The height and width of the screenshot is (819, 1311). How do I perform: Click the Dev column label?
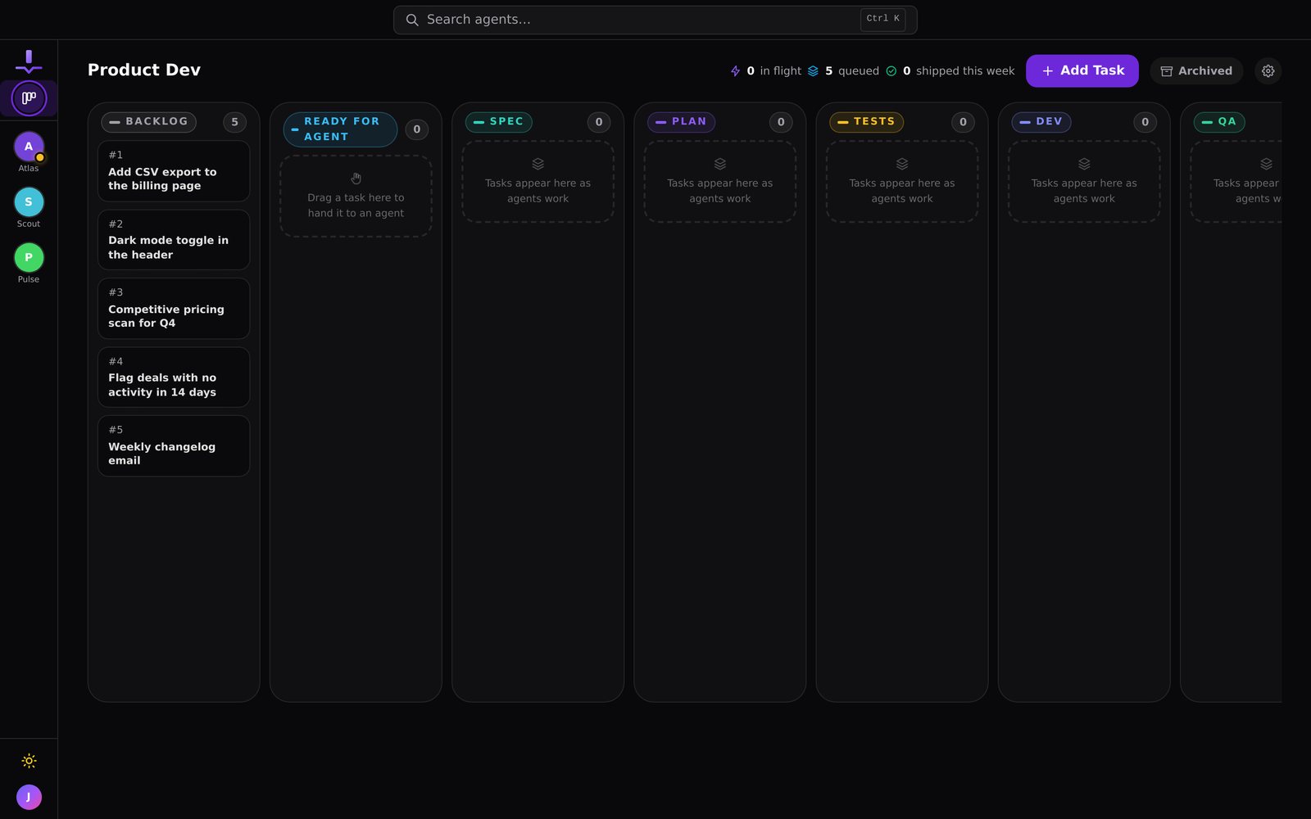pos(1041,122)
